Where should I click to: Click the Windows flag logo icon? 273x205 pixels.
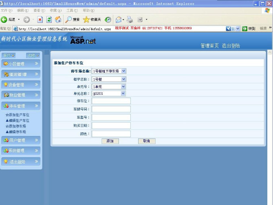(267, 11)
